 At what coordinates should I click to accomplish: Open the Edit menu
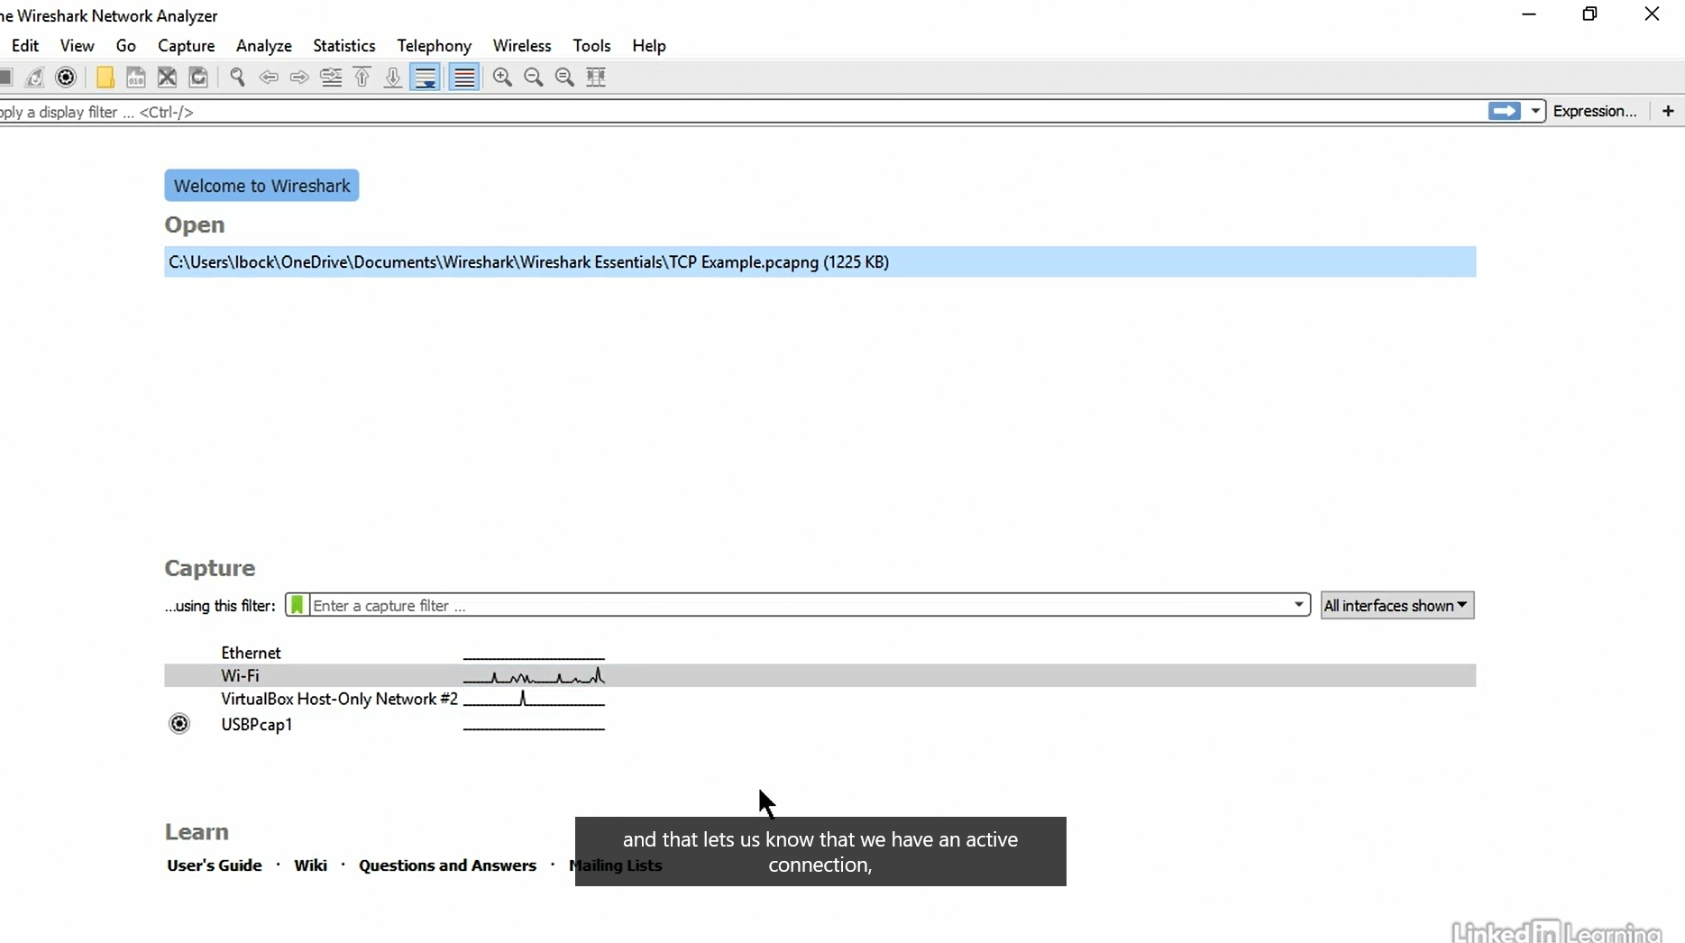(x=25, y=45)
